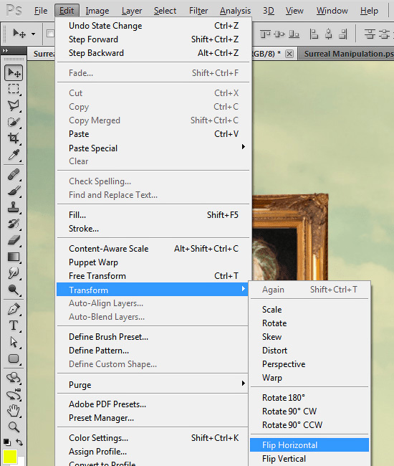Align horizontal centers in options bar

(x=328, y=34)
